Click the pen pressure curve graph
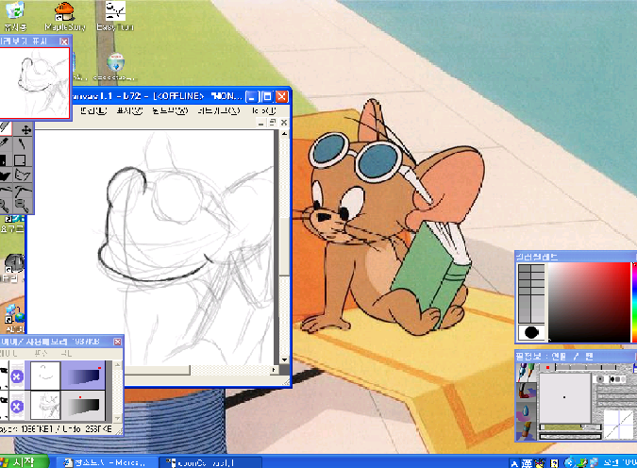 (x=616, y=425)
